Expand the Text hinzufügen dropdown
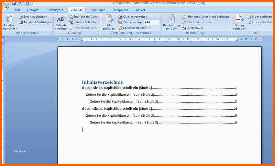275x166 pixels. coord(47,16)
